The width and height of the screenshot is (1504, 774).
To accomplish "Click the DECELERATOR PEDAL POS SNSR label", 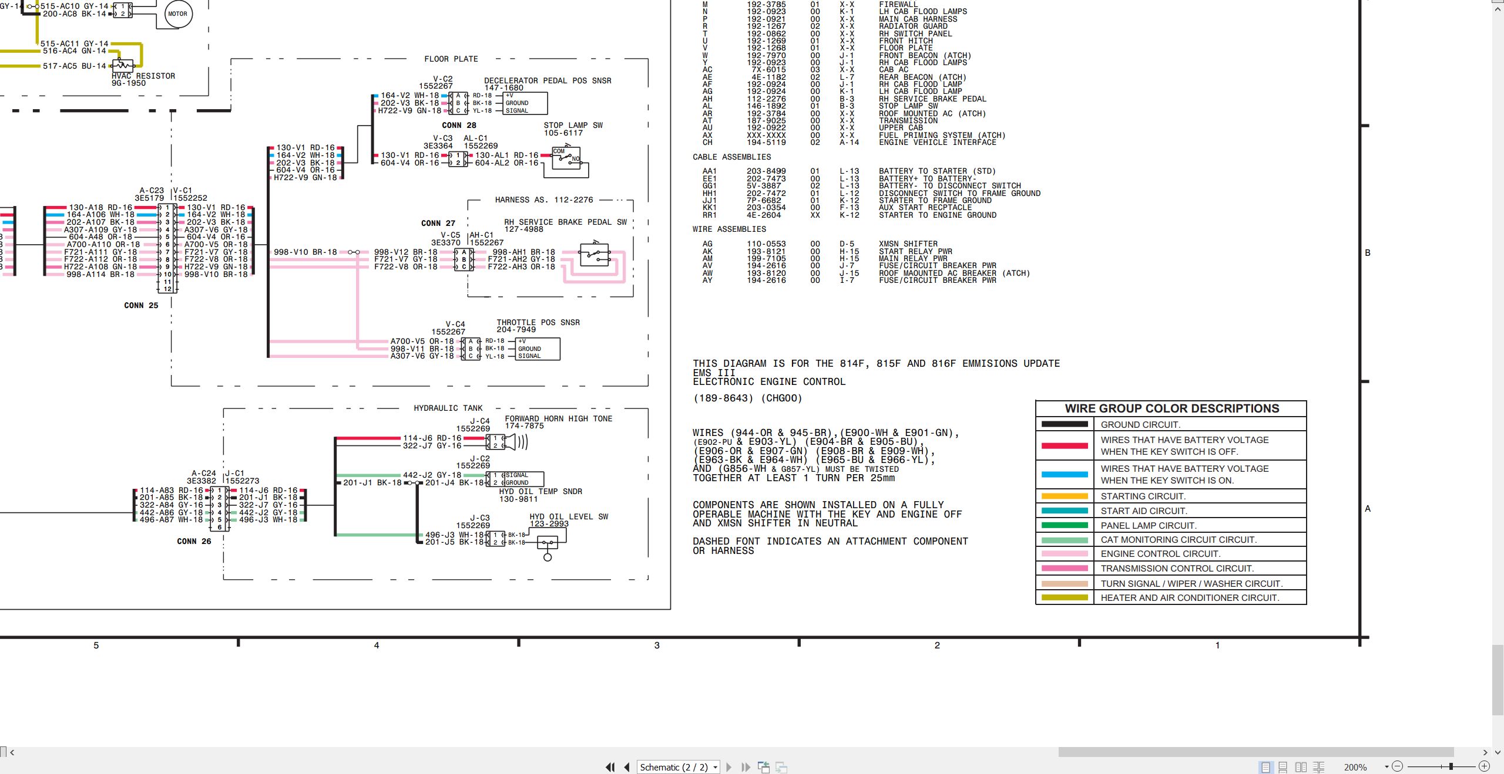I will pyautogui.click(x=548, y=80).
